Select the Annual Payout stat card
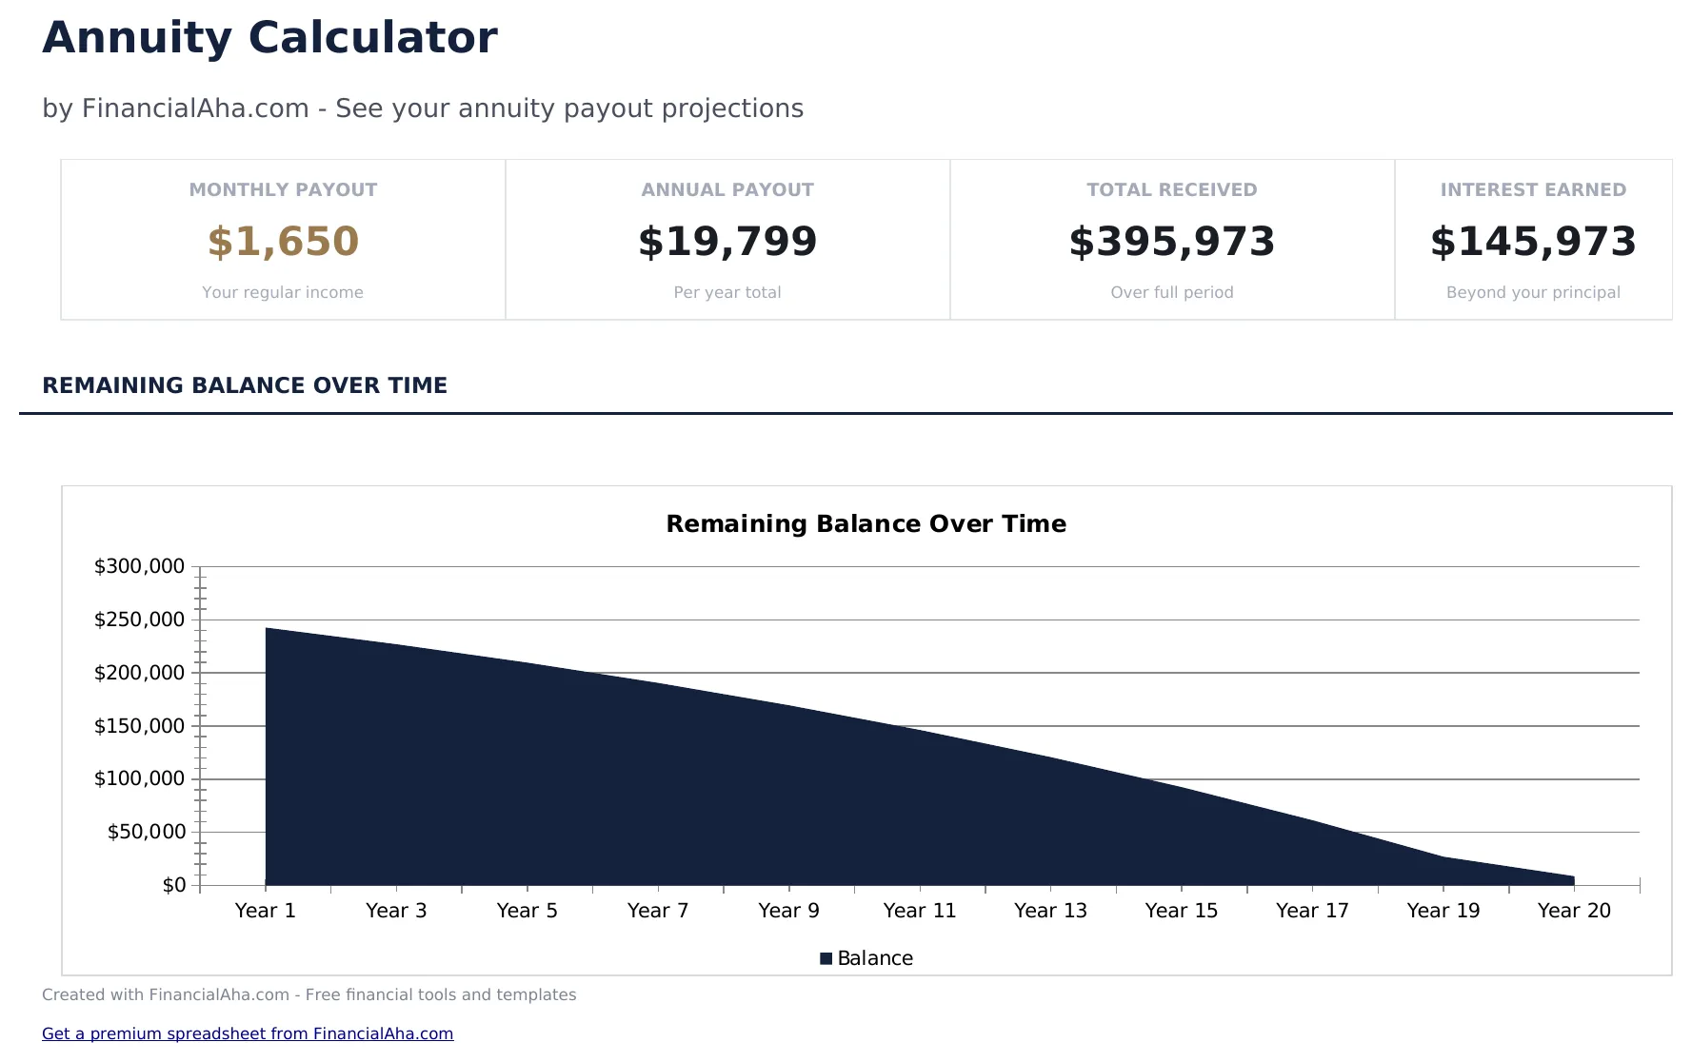Image resolution: width=1692 pixels, height=1062 pixels. [x=727, y=239]
